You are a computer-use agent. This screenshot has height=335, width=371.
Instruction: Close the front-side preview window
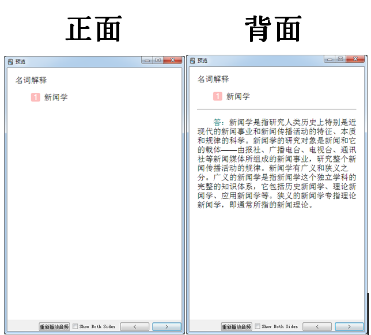pyautogui.click(x=173, y=60)
